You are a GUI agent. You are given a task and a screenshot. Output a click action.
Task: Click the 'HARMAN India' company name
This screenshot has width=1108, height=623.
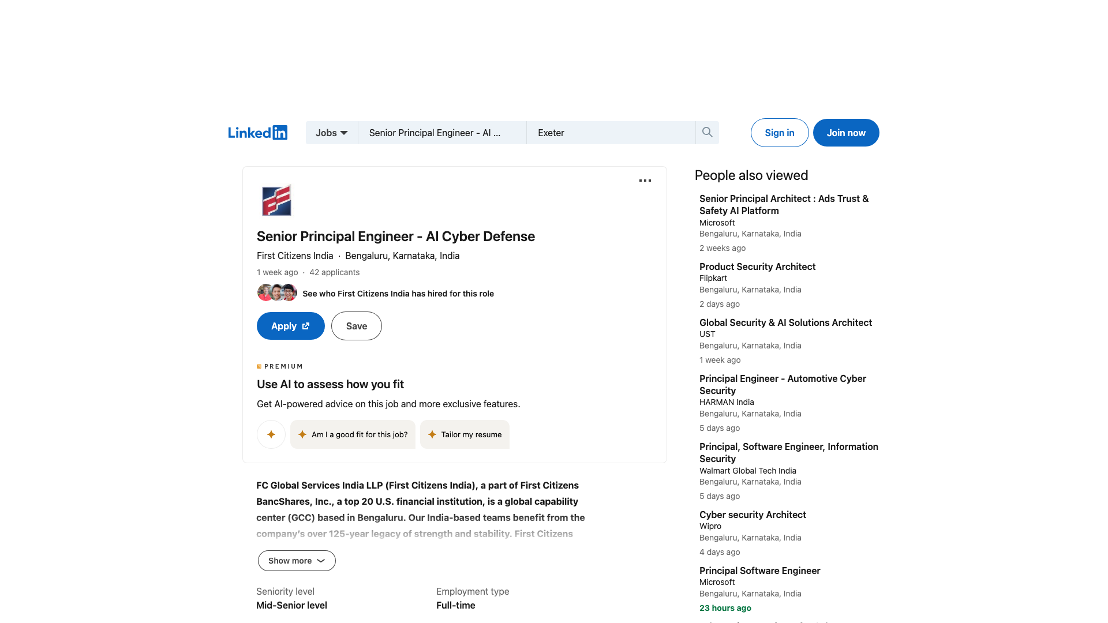coord(727,402)
